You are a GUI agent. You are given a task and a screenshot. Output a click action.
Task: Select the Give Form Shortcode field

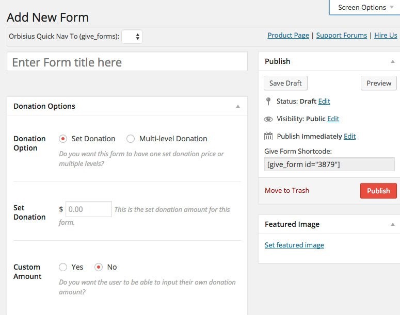coord(329,164)
